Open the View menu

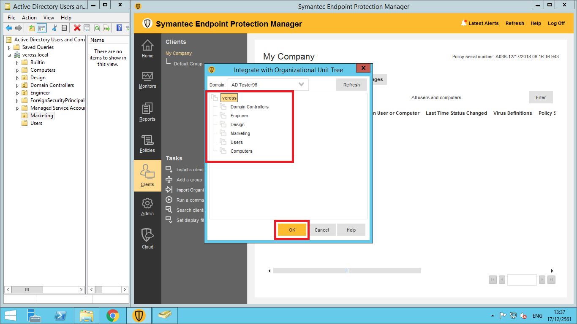pos(49,18)
